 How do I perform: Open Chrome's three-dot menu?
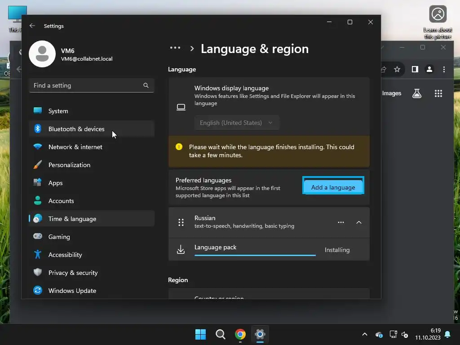coord(444,69)
